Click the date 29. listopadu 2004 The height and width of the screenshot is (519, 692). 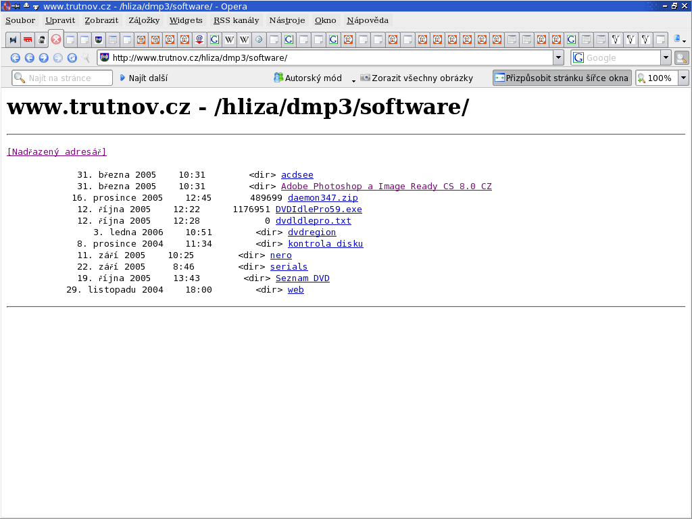click(x=115, y=289)
